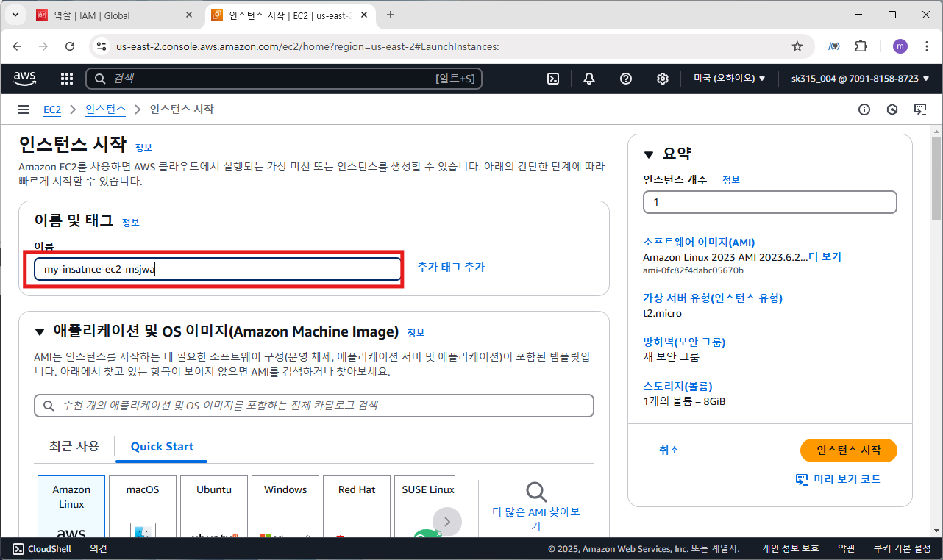Open the AWS services grid menu
This screenshot has height=560, width=943.
click(x=67, y=79)
